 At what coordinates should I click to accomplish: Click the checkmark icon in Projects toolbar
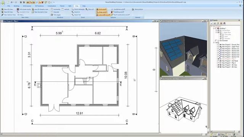pos(212,23)
